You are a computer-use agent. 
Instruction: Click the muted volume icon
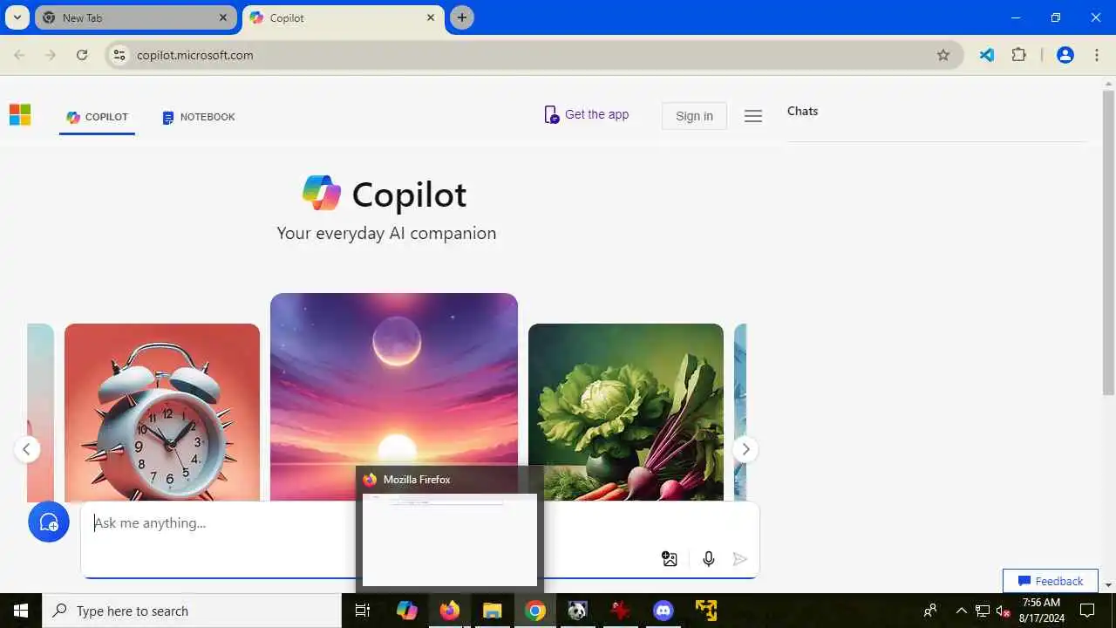pos(1004,611)
